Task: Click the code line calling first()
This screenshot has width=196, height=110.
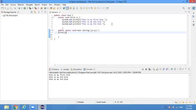Action: [62, 33]
